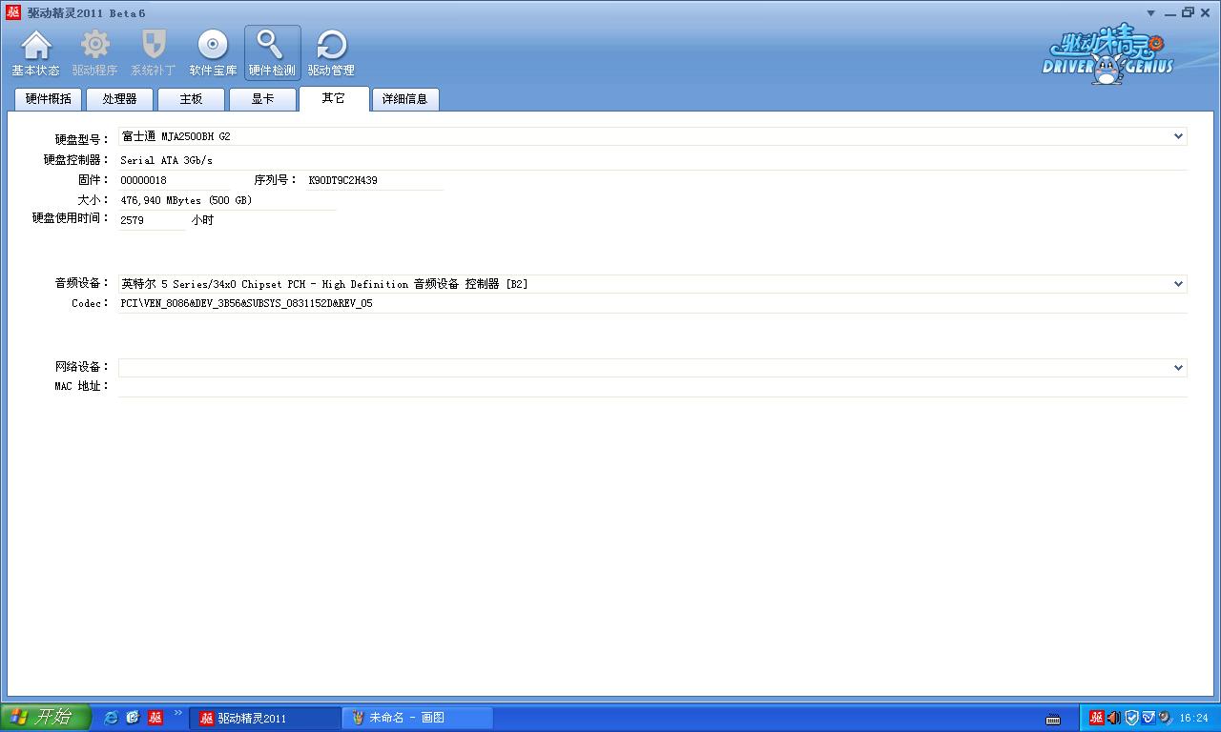Click the 硬盘型号 label
The height and width of the screenshot is (732, 1221).
(82, 139)
